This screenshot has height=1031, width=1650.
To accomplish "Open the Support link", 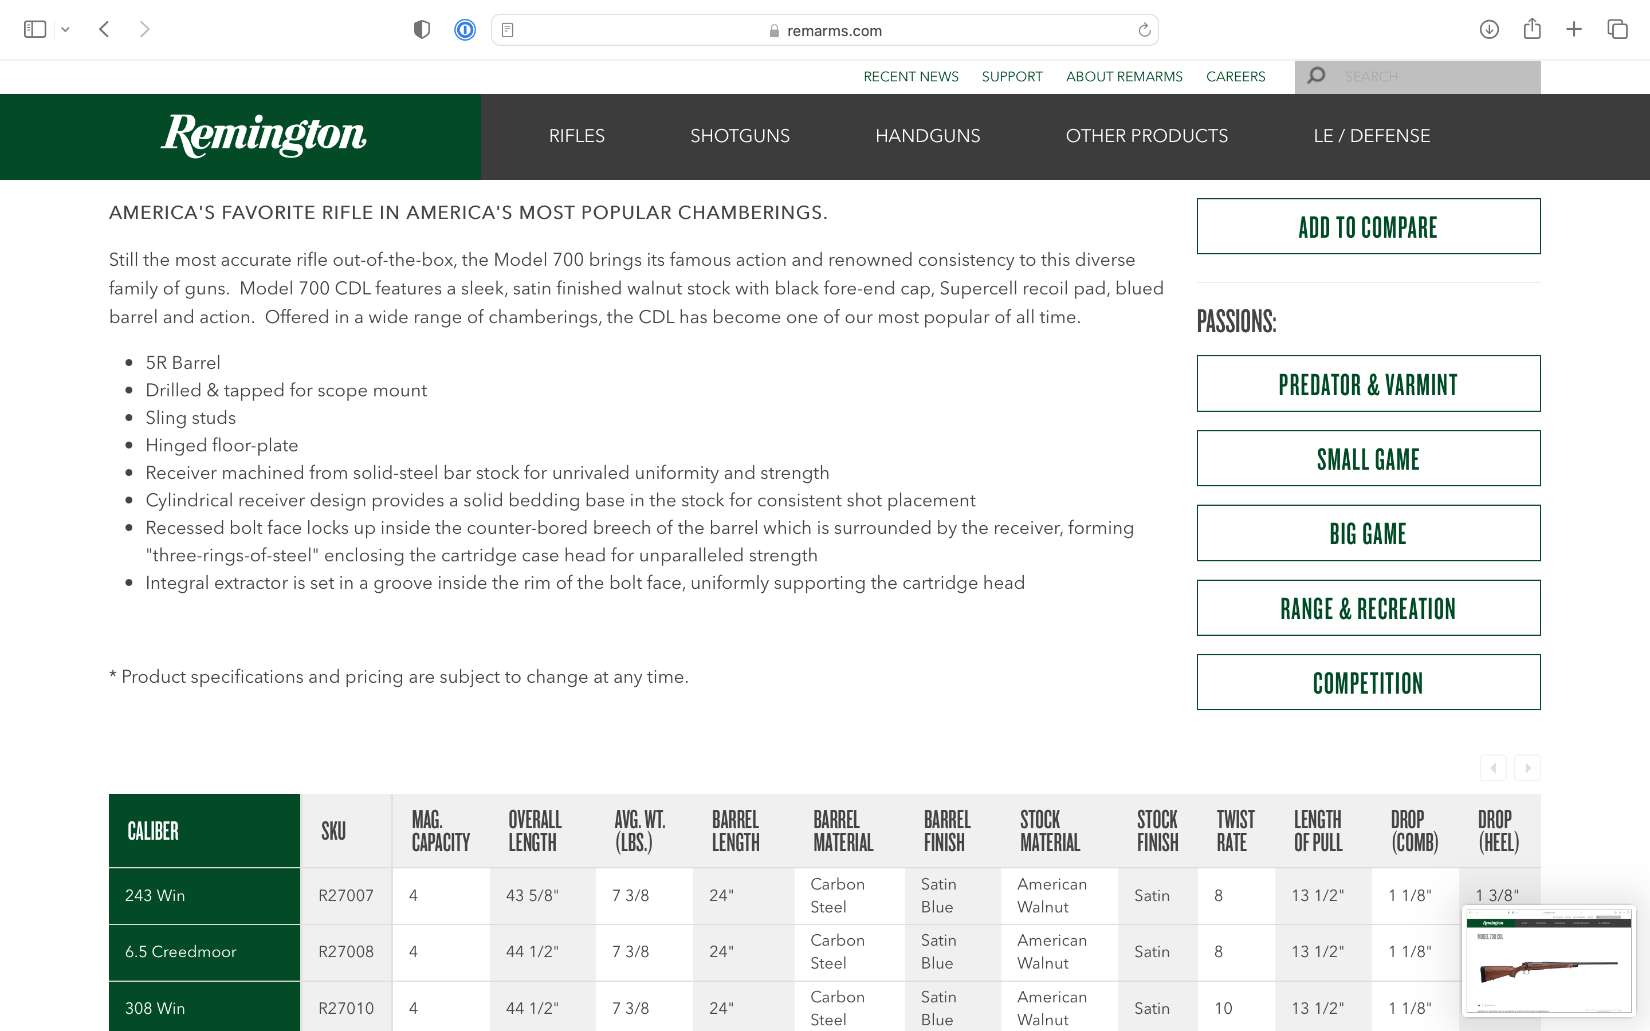I will (1012, 76).
